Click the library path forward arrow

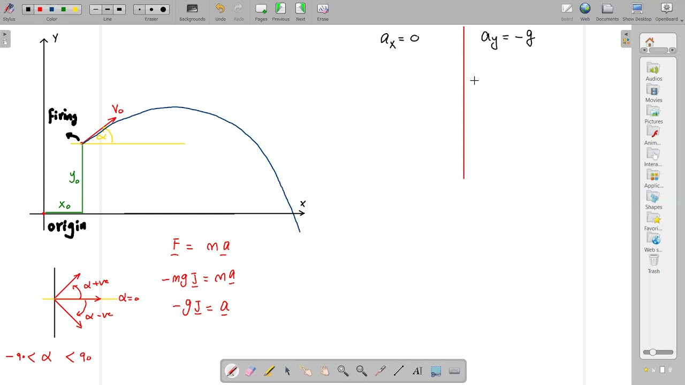coord(673,50)
